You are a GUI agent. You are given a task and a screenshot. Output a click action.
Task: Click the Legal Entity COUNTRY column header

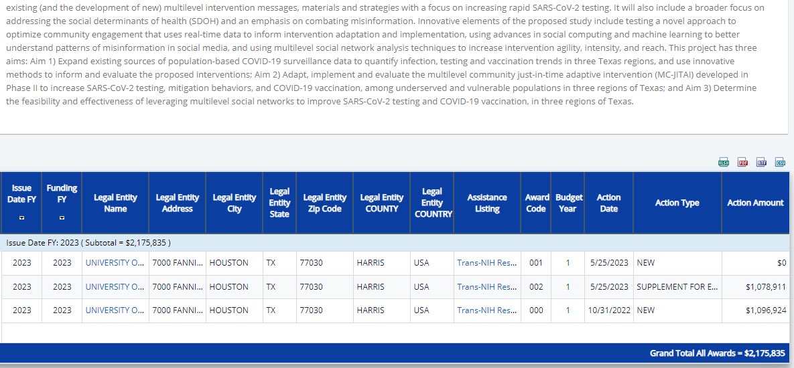click(x=432, y=203)
